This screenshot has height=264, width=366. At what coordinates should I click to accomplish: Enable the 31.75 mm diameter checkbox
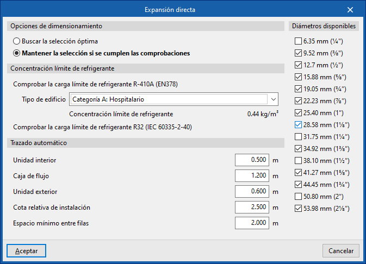pos(298,136)
